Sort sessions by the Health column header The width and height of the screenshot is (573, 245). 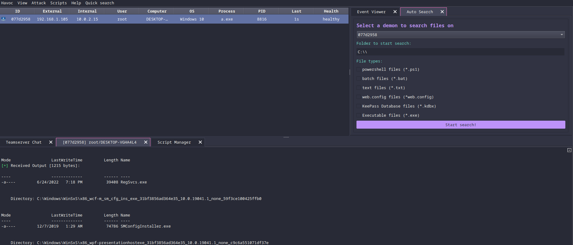[331, 11]
